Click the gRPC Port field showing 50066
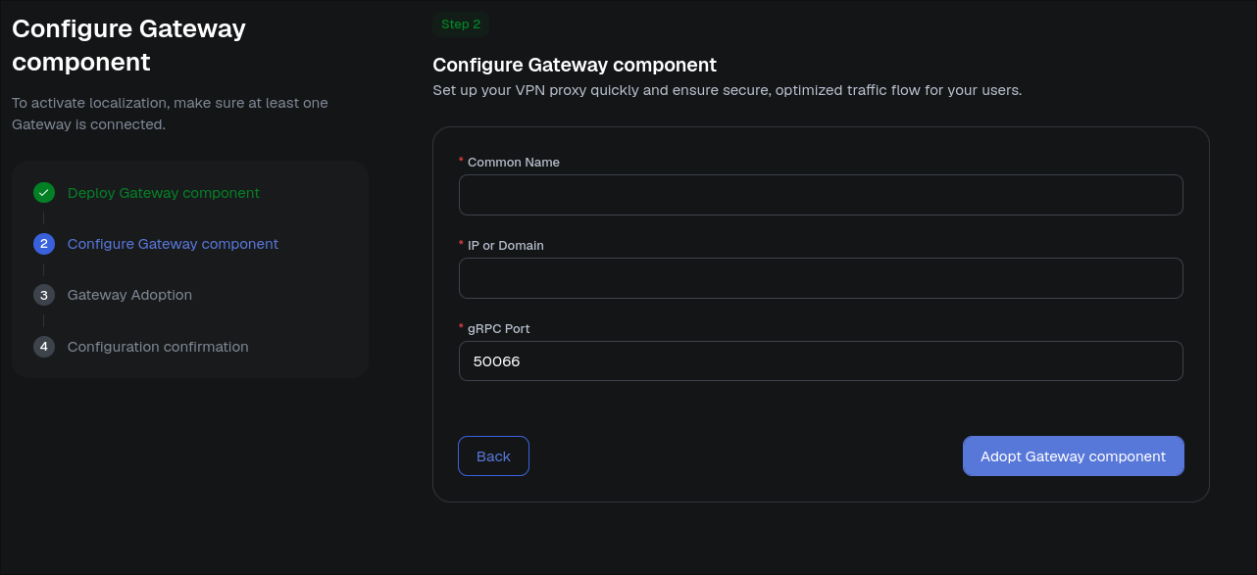 821,360
